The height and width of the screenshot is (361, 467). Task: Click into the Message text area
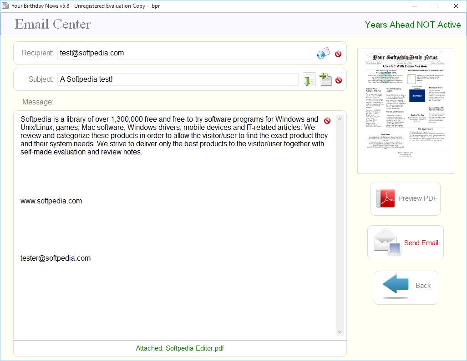[x=174, y=226]
